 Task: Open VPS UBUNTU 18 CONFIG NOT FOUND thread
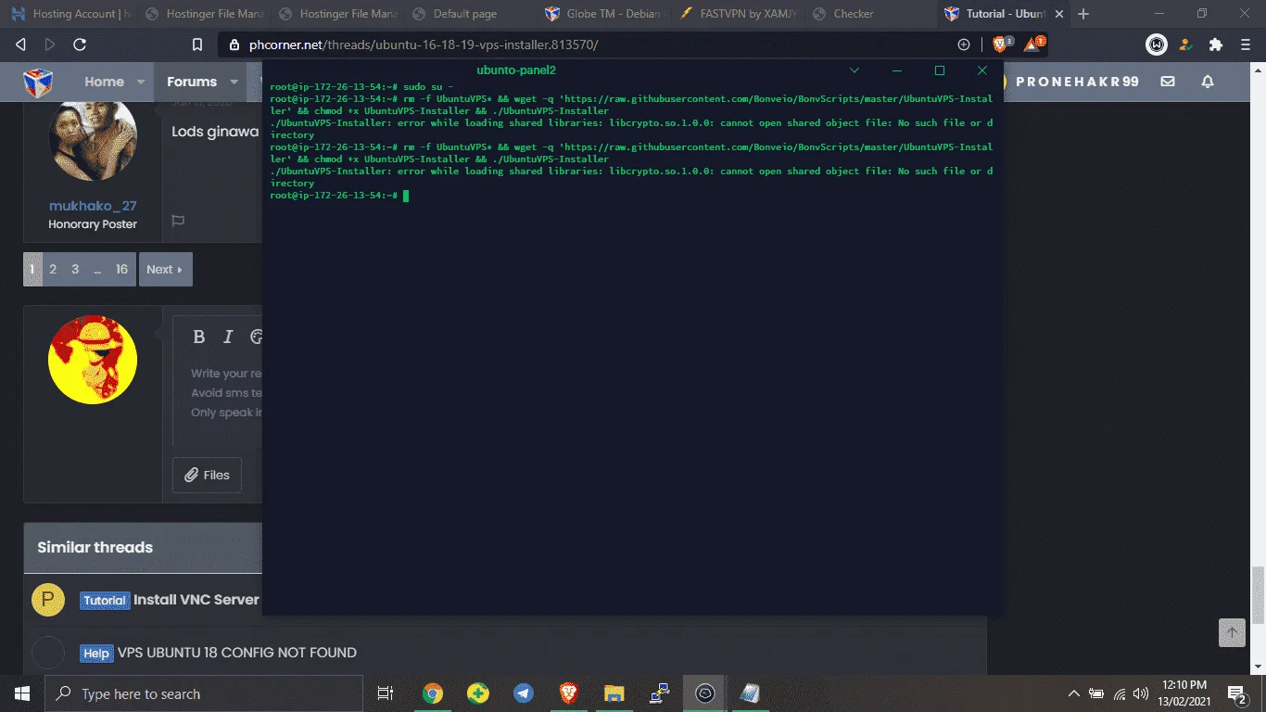(237, 653)
